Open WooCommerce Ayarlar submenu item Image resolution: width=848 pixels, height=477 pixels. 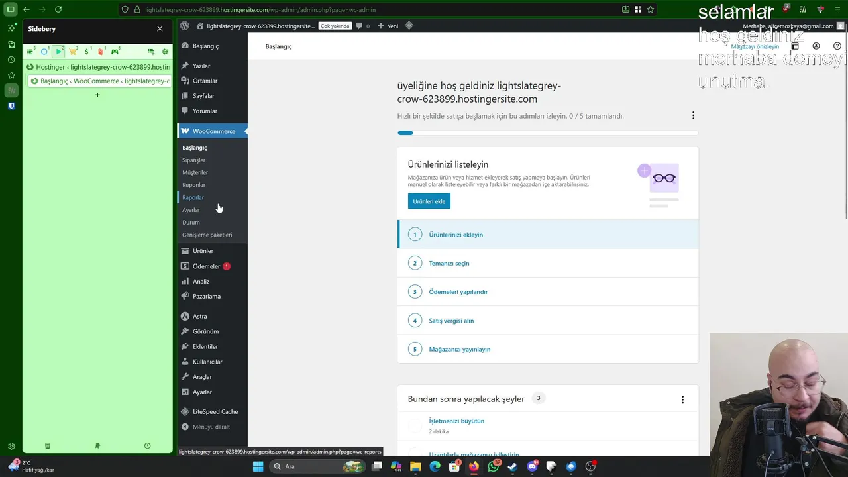191,210
